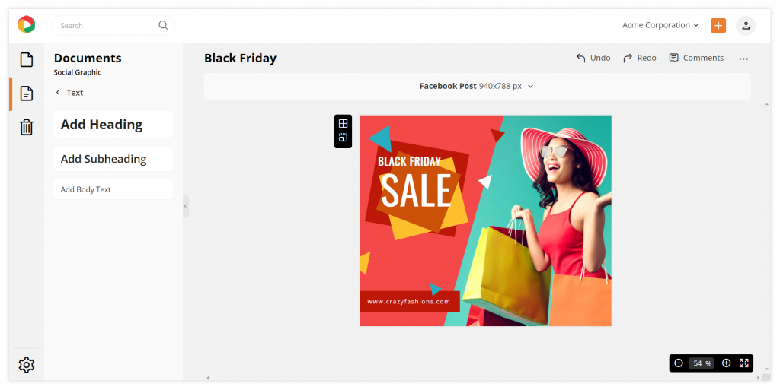
Task: Zoom in with the plus icon
Action: point(726,363)
